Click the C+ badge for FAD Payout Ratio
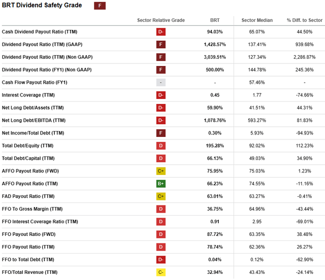 pyautogui.click(x=161, y=196)
